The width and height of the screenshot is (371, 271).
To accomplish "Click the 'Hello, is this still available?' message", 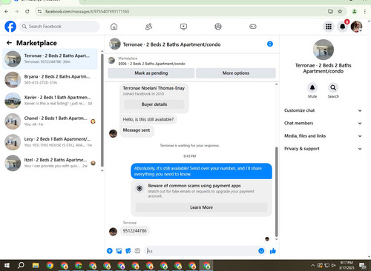I will [148, 119].
